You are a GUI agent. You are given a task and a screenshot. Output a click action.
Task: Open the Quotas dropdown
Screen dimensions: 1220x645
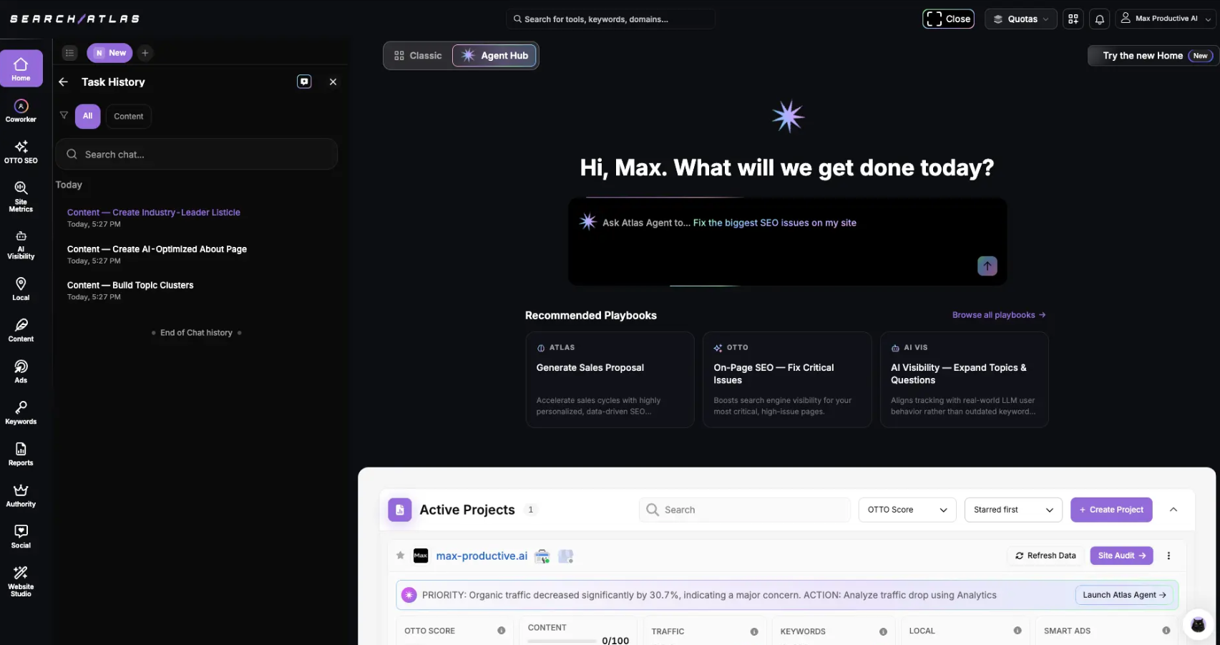(1021, 19)
